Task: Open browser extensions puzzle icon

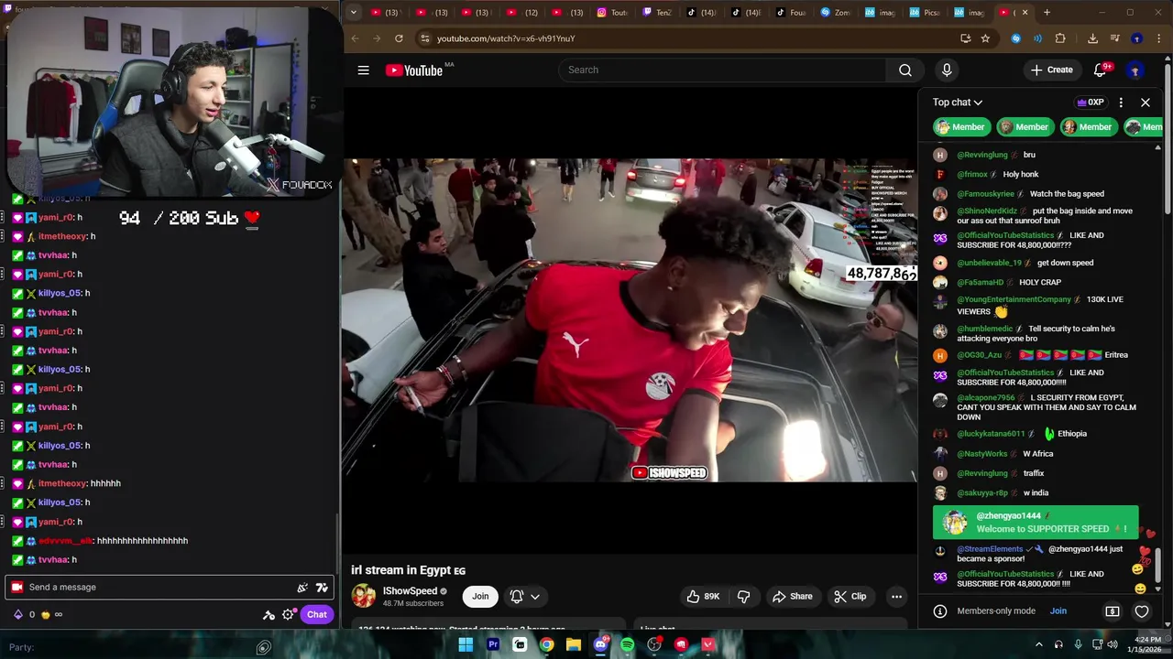Action: [1060, 38]
